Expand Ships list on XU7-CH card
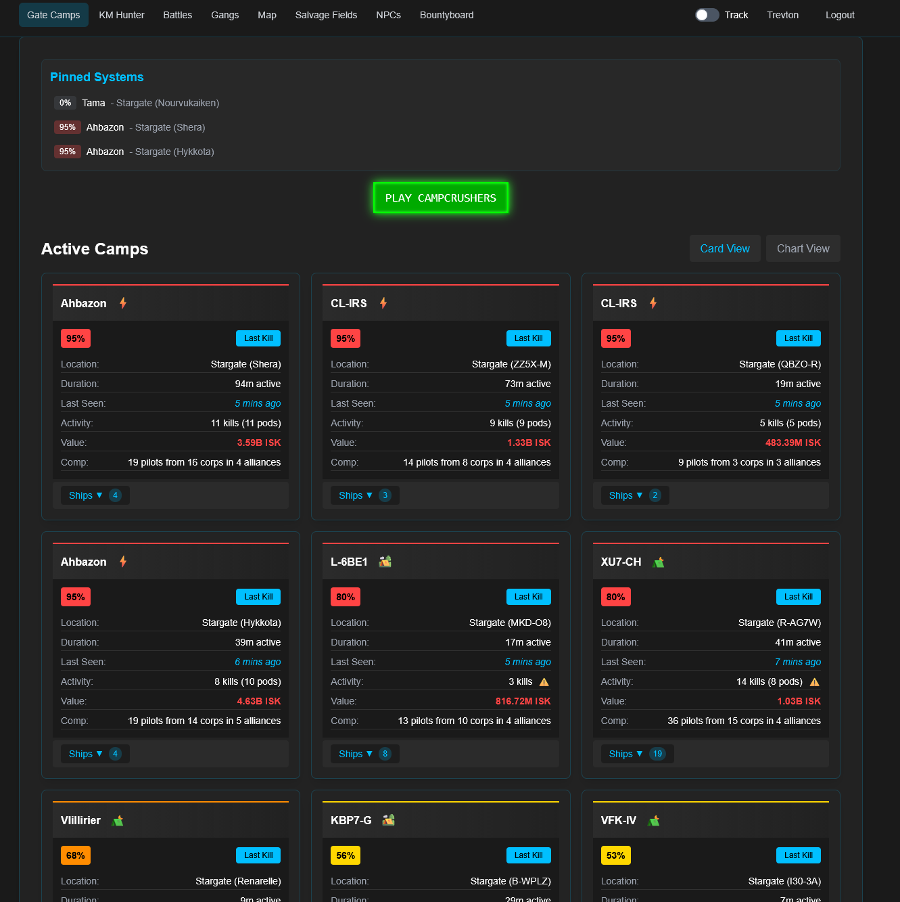 [625, 754]
